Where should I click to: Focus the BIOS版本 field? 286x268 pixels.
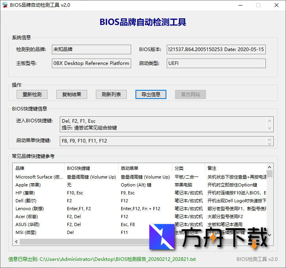[216, 49]
